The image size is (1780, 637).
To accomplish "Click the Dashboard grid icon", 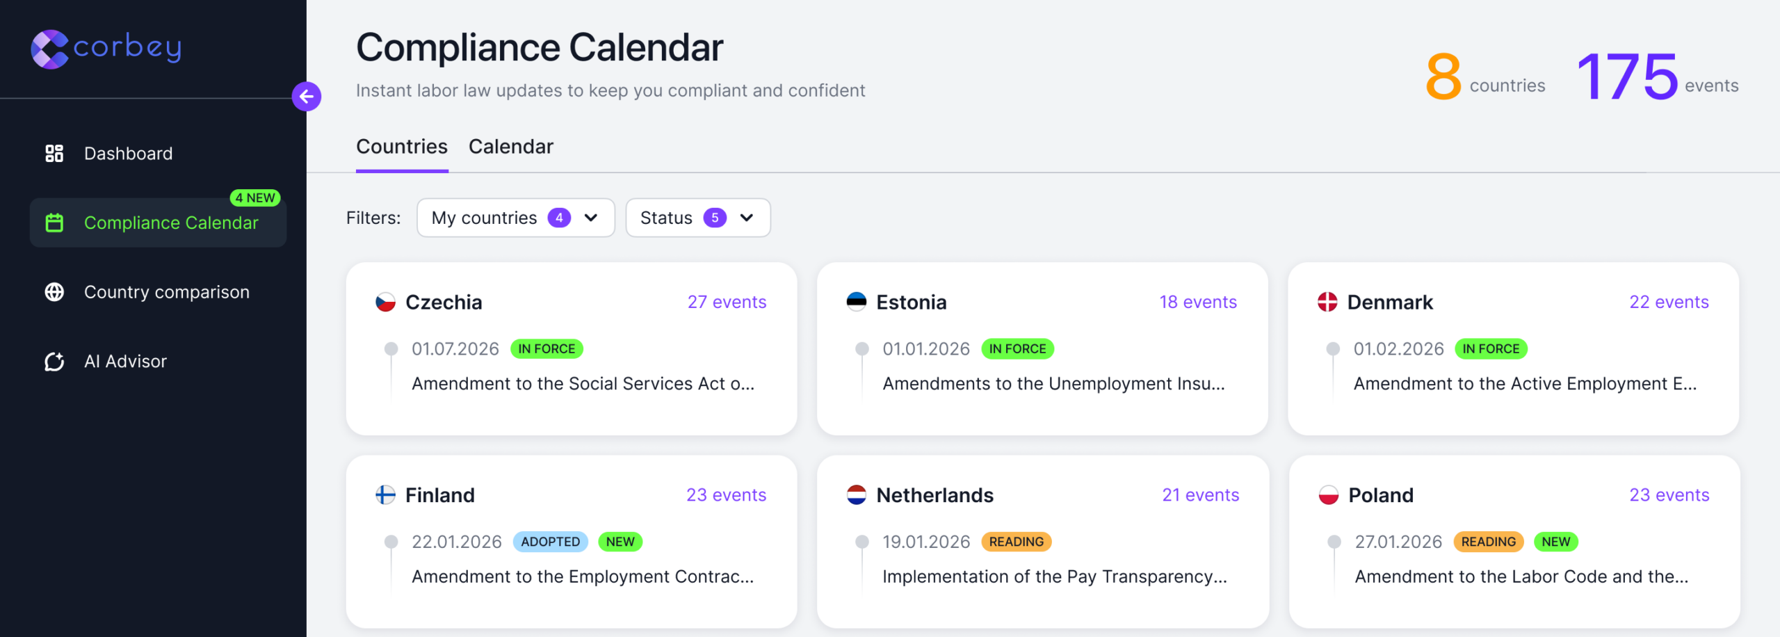I will [x=54, y=154].
